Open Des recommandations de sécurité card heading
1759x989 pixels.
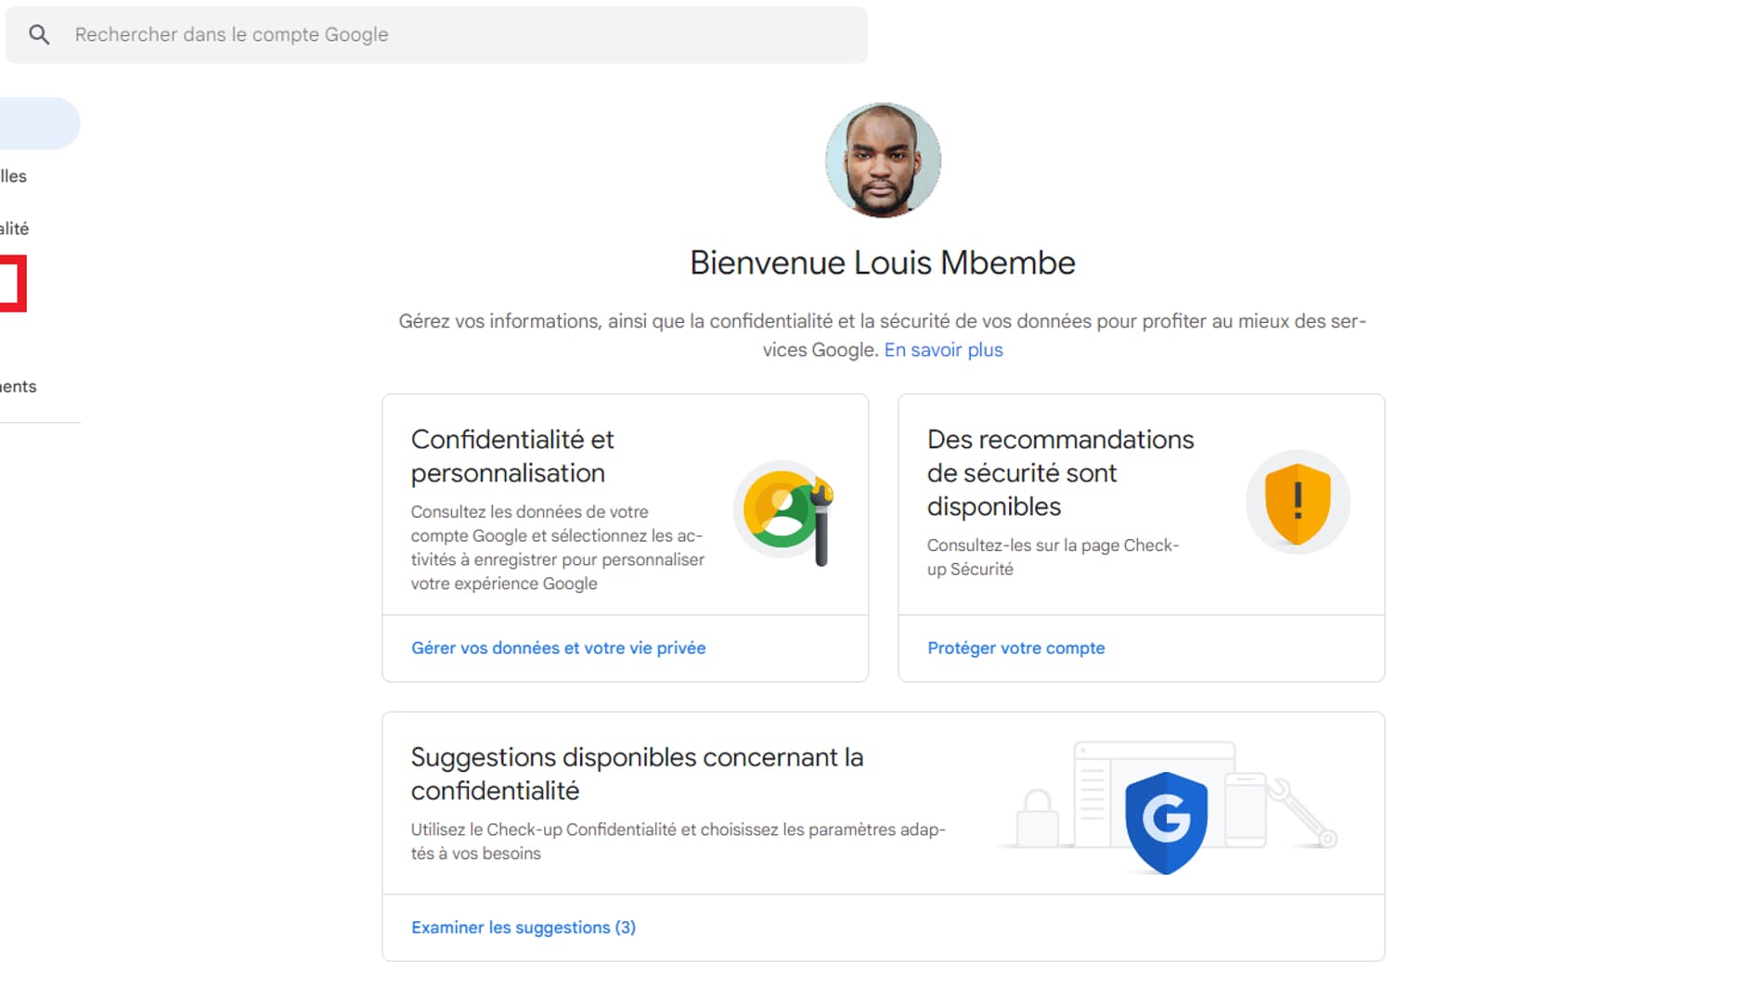[1060, 472]
